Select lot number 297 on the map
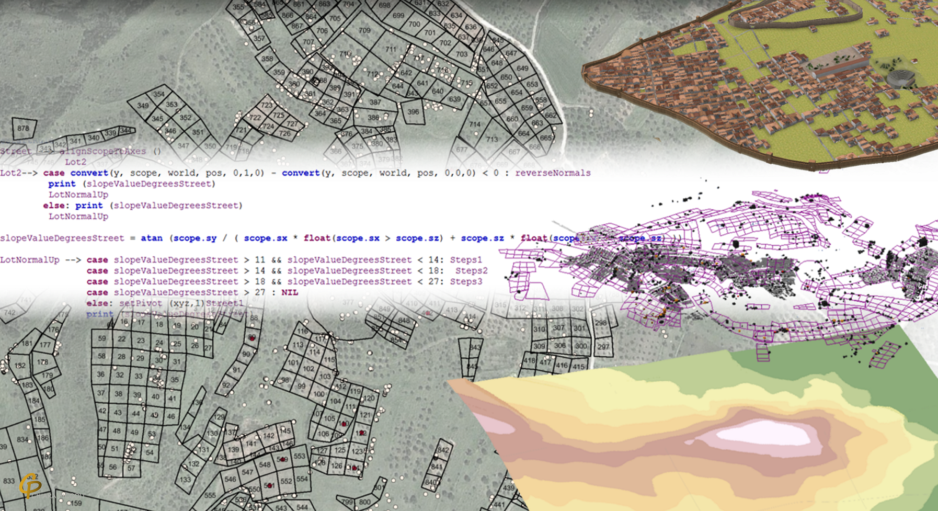This screenshot has height=511, width=938. (603, 347)
